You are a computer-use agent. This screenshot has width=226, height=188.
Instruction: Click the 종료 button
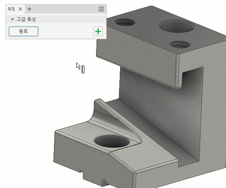[x=23, y=31]
